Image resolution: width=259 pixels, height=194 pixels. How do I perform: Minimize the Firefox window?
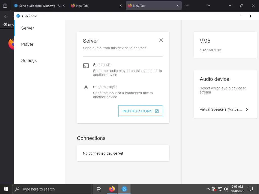click(230, 6)
